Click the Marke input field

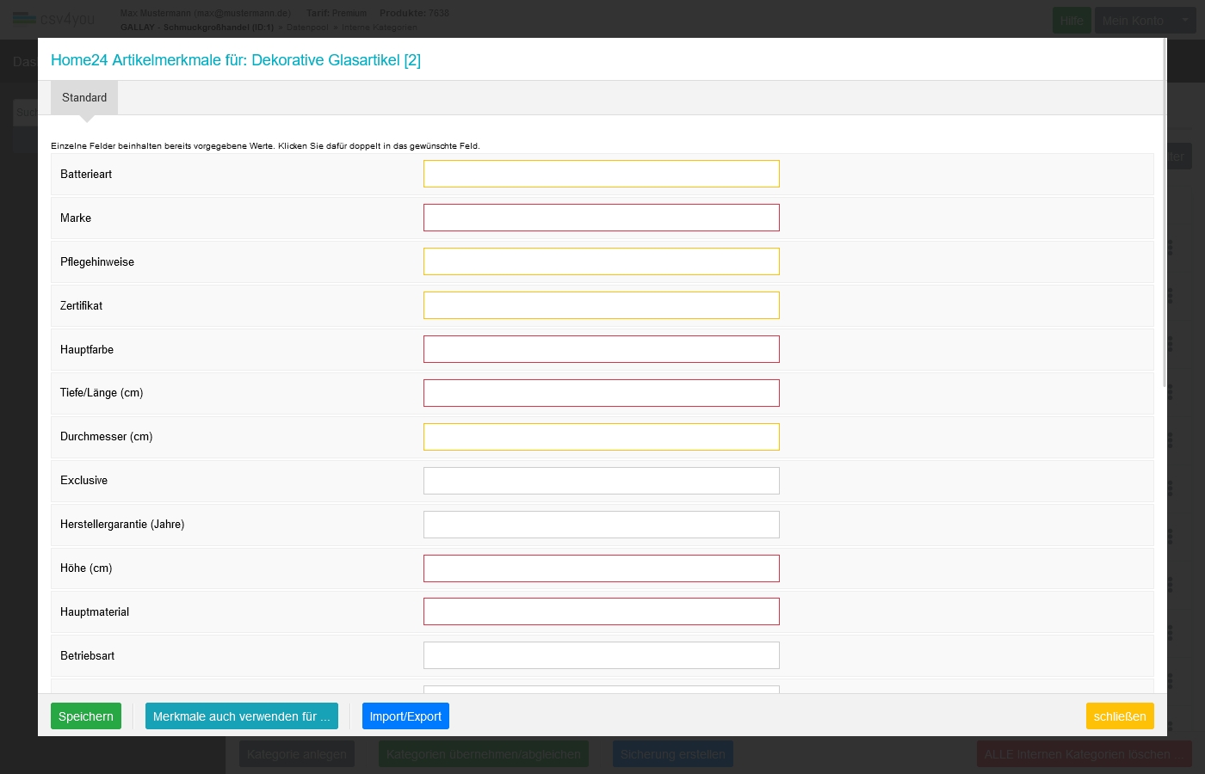[601, 218]
